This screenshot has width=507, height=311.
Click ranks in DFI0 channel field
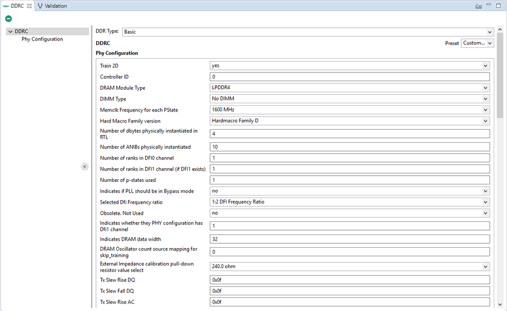click(350, 158)
